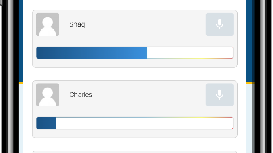Click the yellow divider on the left side

(21, 83)
